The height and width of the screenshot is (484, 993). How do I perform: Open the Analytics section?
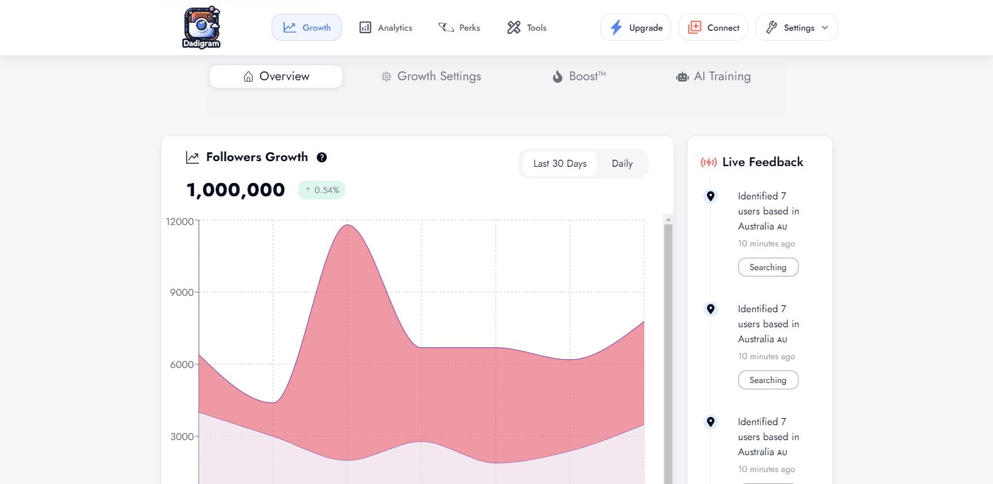pos(386,28)
